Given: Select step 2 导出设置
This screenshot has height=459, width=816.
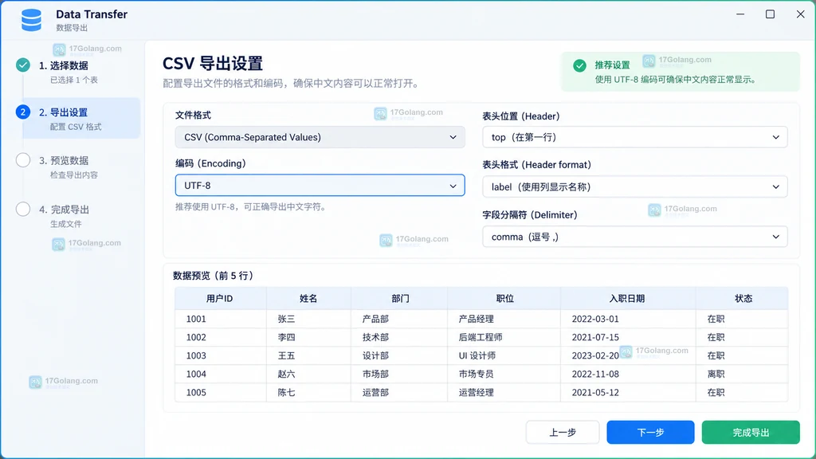Looking at the screenshot, I should [x=81, y=118].
